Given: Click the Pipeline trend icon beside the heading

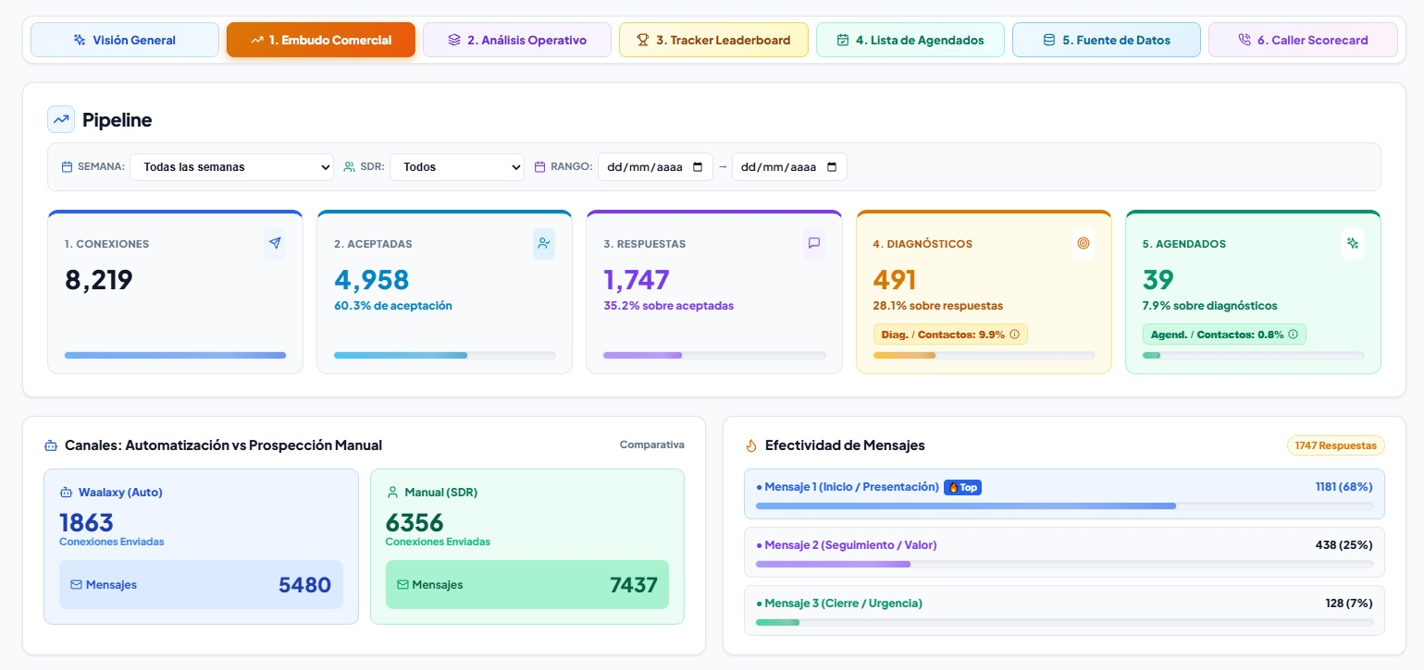Looking at the screenshot, I should point(61,119).
